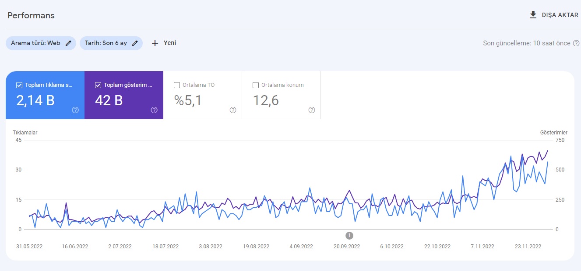The height and width of the screenshot is (271, 581).
Task: Open the Arama türü: Web filter chip
Action: click(35, 43)
